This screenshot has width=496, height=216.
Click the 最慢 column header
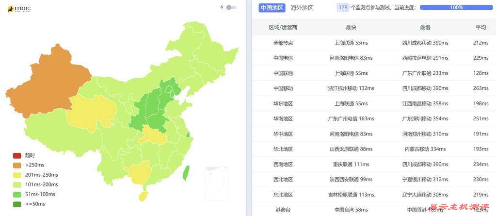pos(425,28)
